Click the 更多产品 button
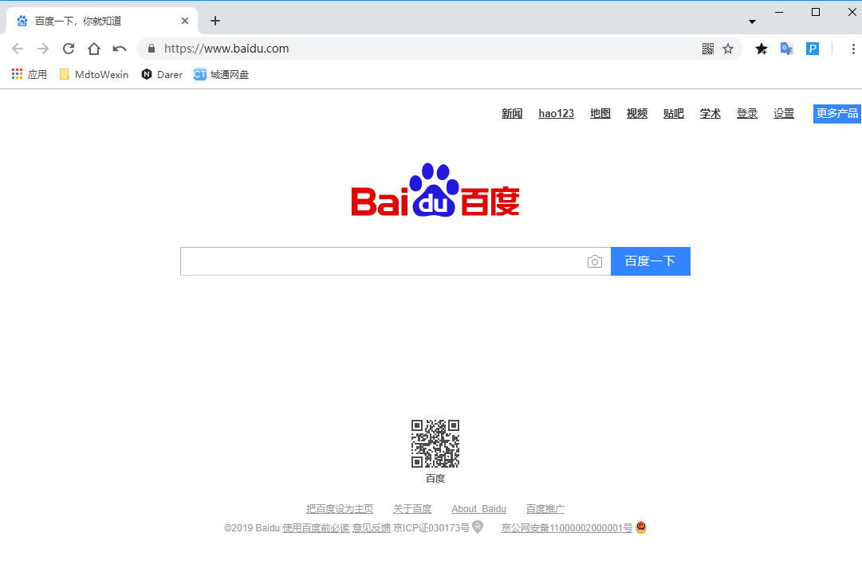The height and width of the screenshot is (572, 862). (x=836, y=113)
